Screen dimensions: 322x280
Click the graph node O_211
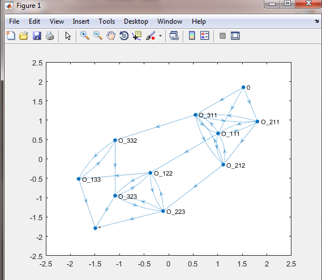tap(257, 122)
